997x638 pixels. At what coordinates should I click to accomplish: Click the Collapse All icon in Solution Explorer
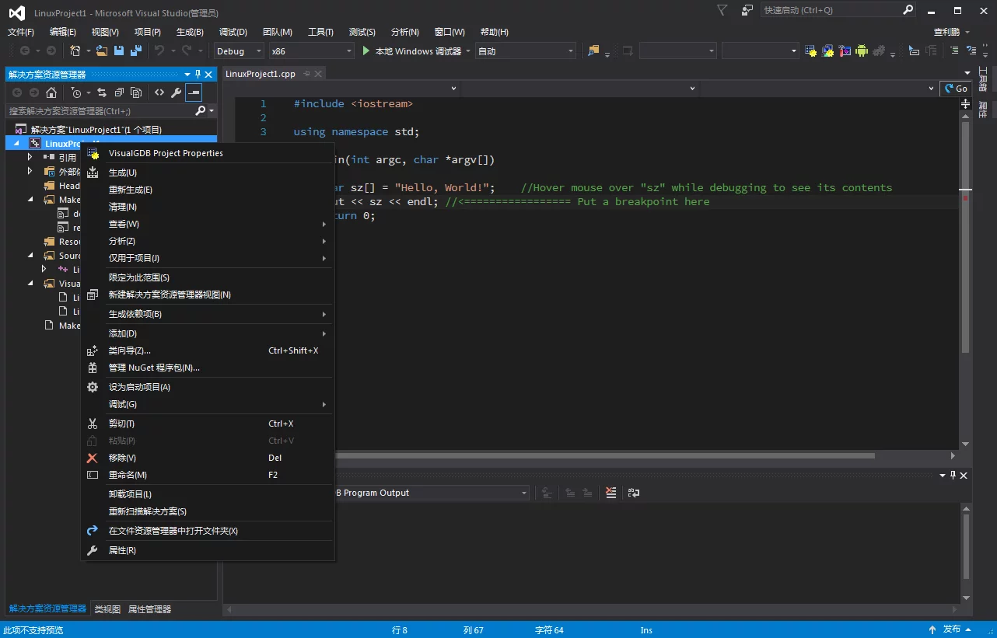(x=119, y=92)
